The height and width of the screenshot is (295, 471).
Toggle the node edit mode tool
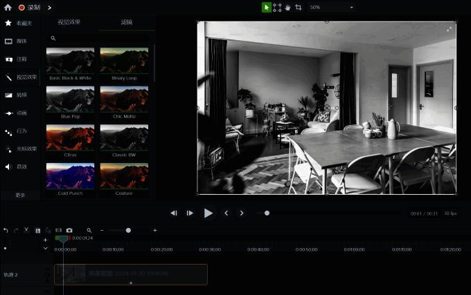[x=277, y=8]
